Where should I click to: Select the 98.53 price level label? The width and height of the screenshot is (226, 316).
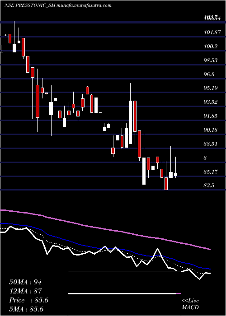211,60
